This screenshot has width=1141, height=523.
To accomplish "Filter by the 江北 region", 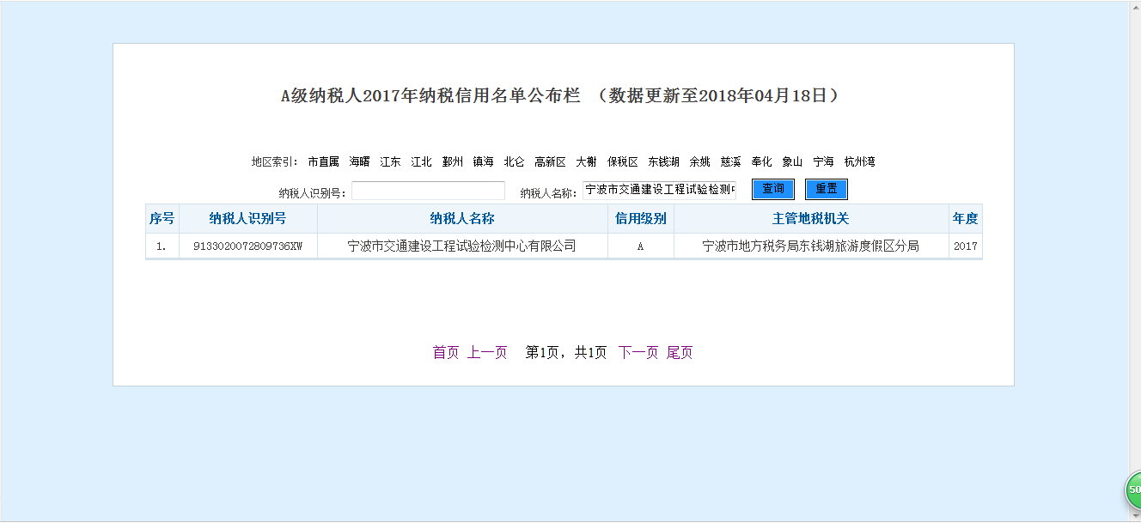I will click(x=421, y=161).
